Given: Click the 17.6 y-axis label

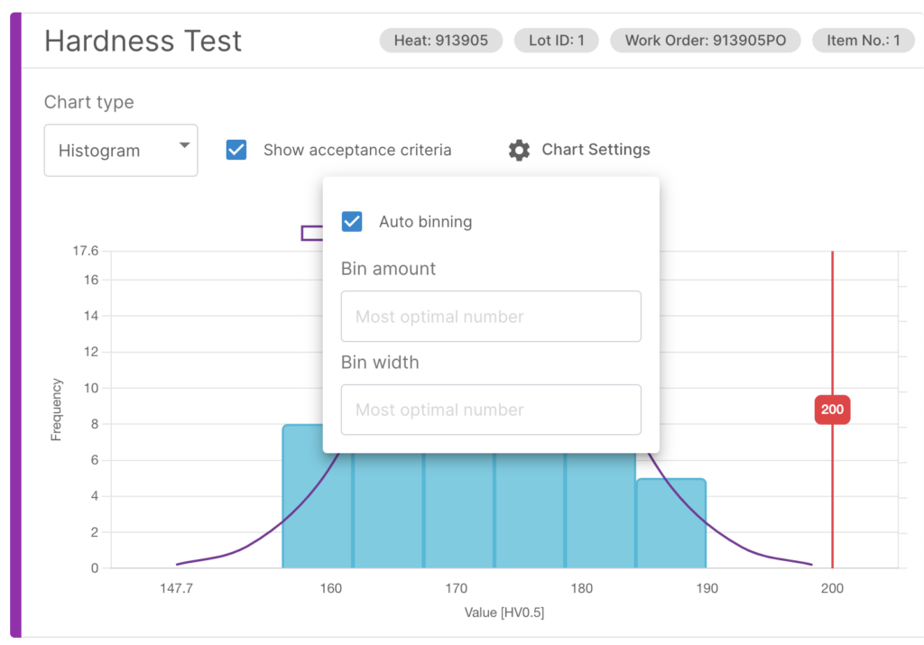Looking at the screenshot, I should 86,251.
